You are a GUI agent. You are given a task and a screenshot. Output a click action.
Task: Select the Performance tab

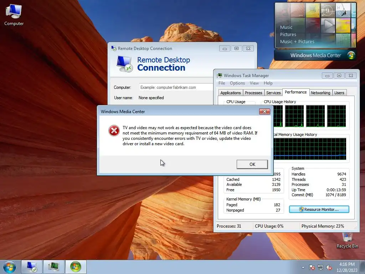pos(295,92)
